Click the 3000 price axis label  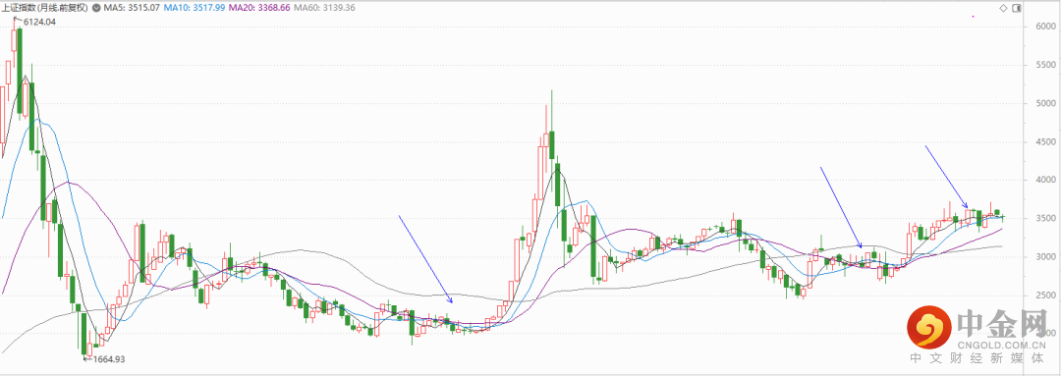(x=1046, y=257)
